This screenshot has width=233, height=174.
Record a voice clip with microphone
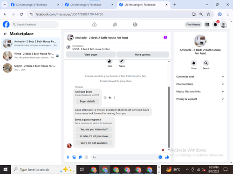[x=68, y=157]
